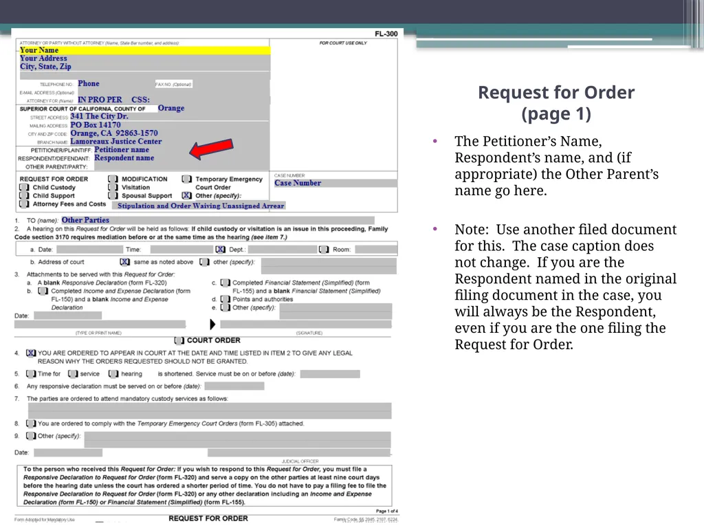Check attachment item e Other (specify) box
This screenshot has width=704, height=528.
coord(225,307)
